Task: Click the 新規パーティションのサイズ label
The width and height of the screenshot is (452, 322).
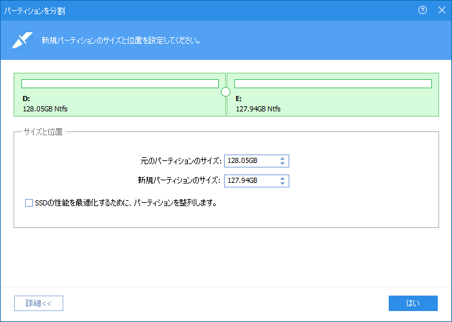Action: pyautogui.click(x=179, y=180)
